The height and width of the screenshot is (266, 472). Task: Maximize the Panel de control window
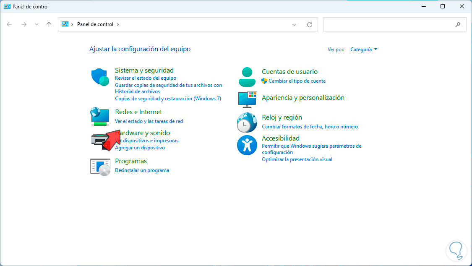tap(443, 6)
